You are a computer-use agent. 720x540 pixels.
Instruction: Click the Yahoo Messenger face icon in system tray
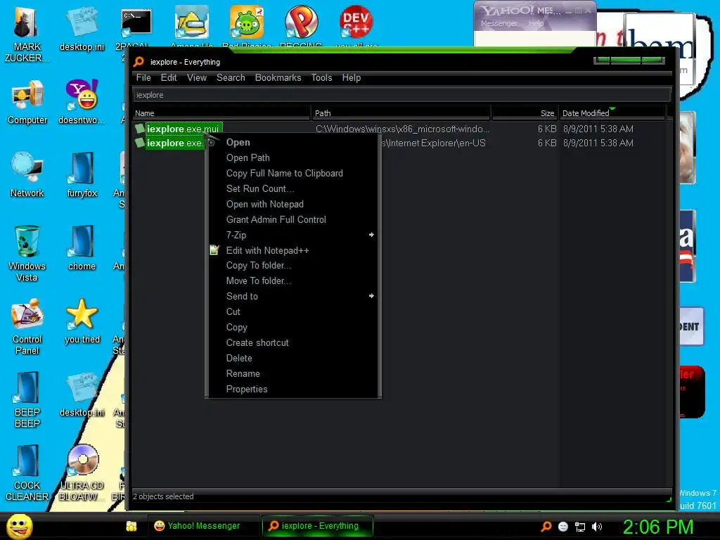click(x=563, y=527)
